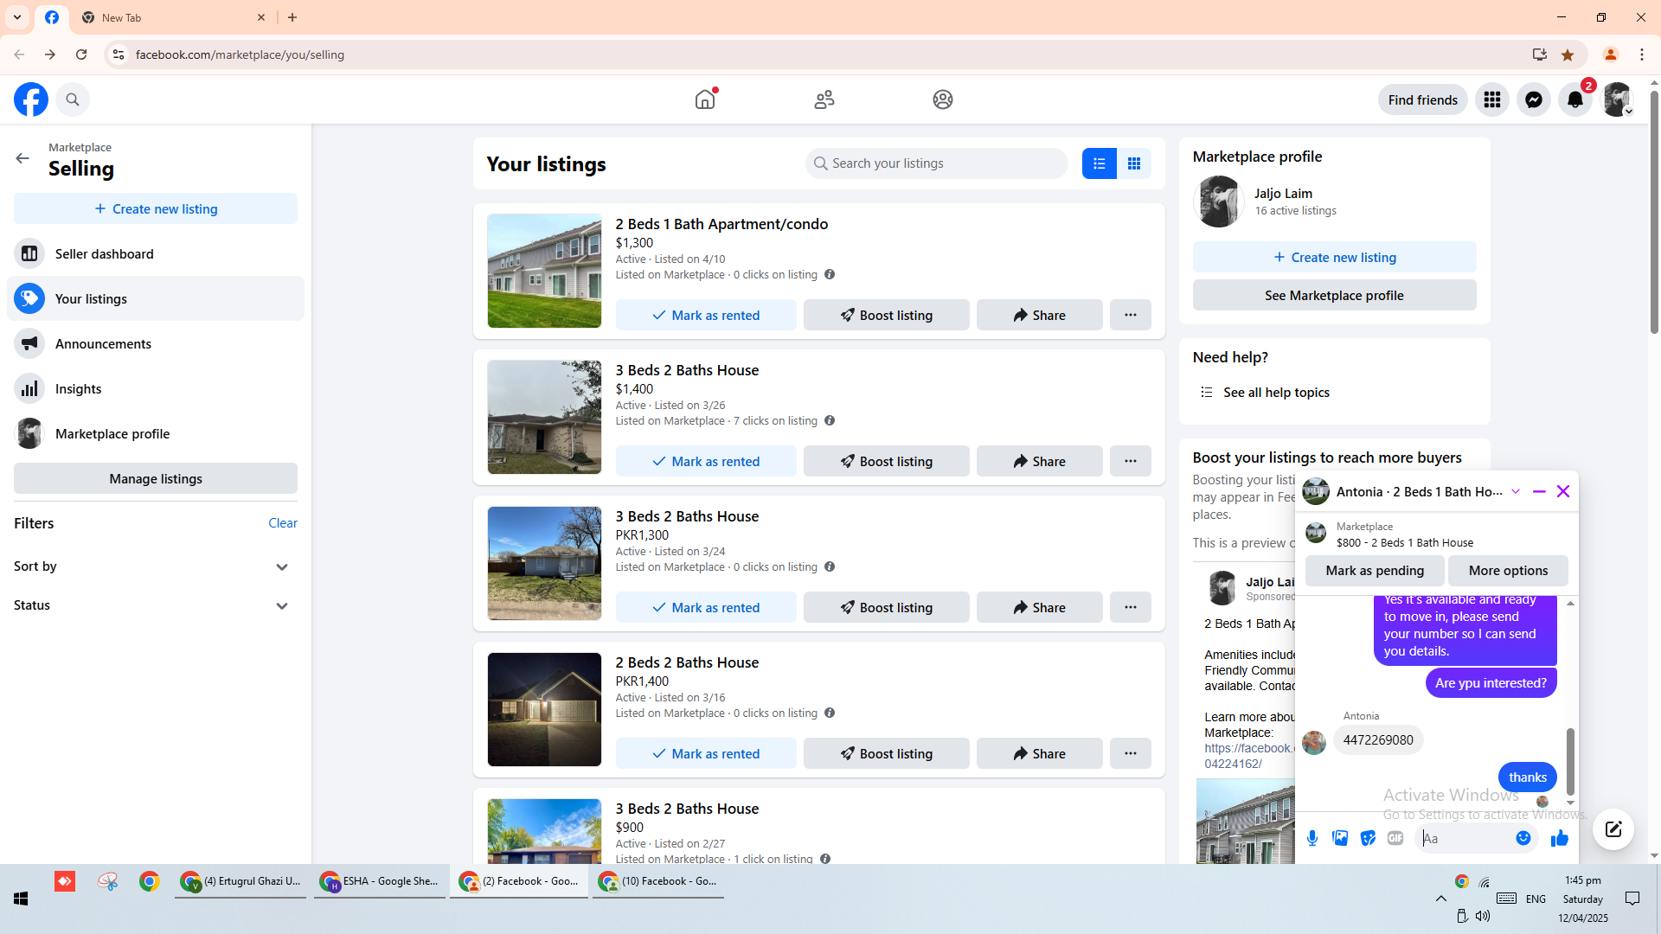Click the chat message input box
1661x934 pixels.
(x=1464, y=838)
